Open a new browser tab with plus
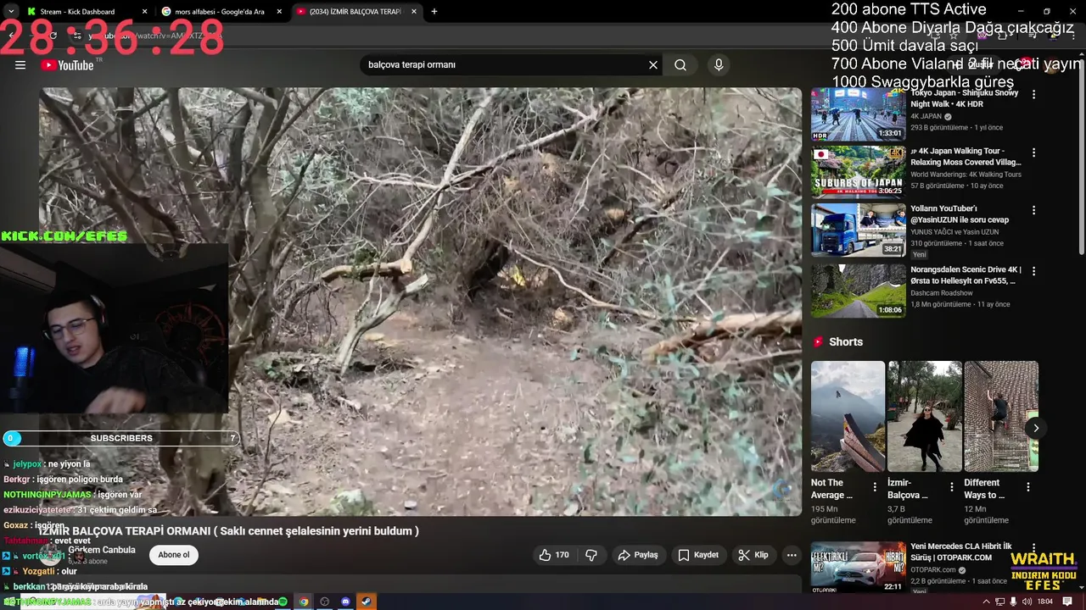The image size is (1086, 610). point(434,12)
